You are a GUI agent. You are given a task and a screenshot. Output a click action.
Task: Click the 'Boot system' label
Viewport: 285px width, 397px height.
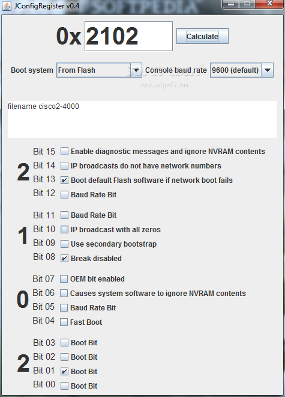click(32, 70)
